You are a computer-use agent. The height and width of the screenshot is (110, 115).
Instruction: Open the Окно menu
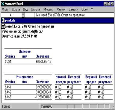tap(84, 10)
